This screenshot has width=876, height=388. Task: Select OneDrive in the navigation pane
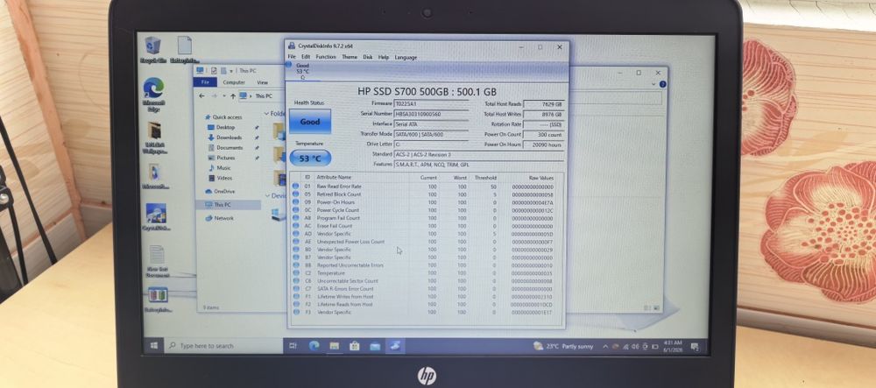click(x=220, y=191)
